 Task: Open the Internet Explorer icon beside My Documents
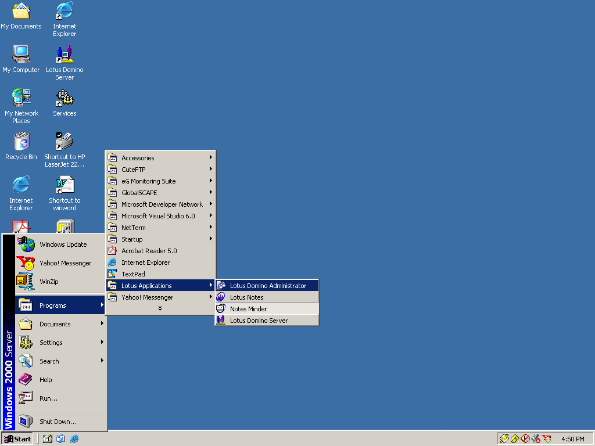64,20
